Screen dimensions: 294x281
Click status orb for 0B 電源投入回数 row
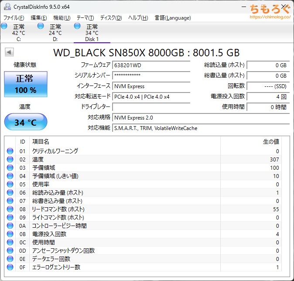point(10,234)
